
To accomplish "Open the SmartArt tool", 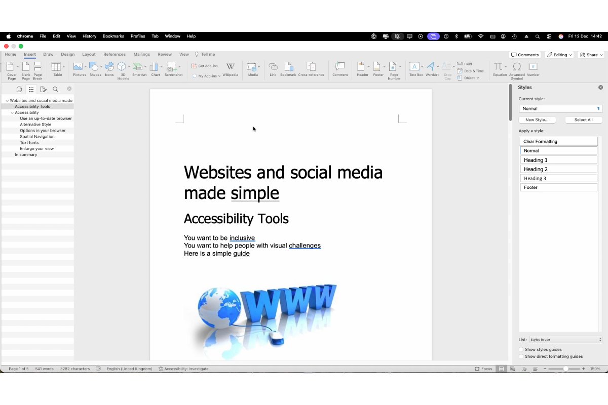I will tap(138, 68).
